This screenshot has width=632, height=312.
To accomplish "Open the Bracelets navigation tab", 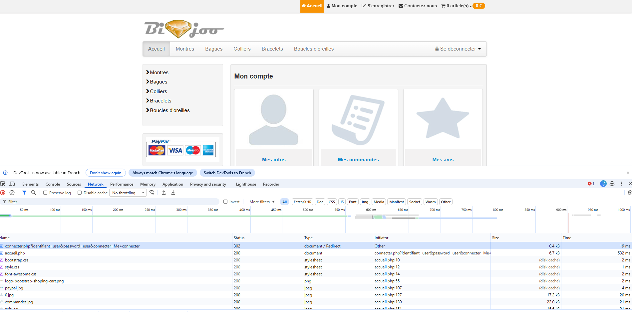I will [272, 49].
